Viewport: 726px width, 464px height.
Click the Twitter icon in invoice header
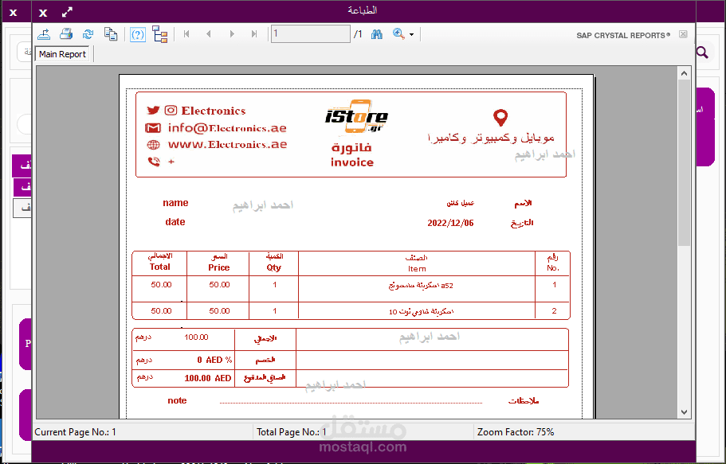point(153,110)
